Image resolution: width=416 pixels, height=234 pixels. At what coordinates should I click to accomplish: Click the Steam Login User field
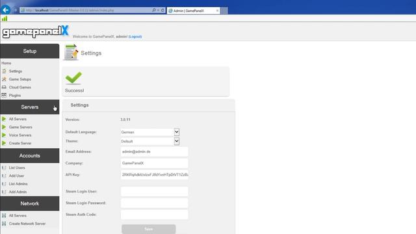click(x=155, y=191)
